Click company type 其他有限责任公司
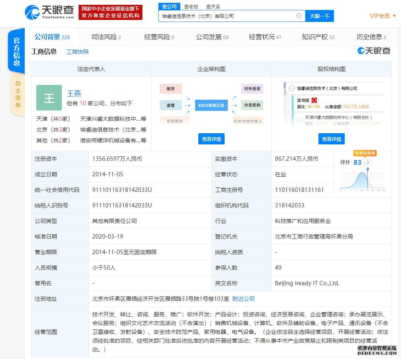Viewport: 401px width, 359px height. coord(115,221)
